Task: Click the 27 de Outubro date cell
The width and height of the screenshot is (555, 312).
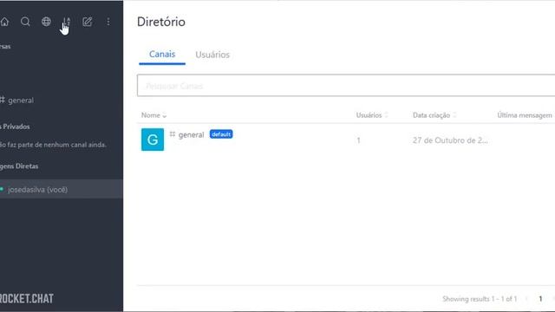Action: (x=450, y=140)
